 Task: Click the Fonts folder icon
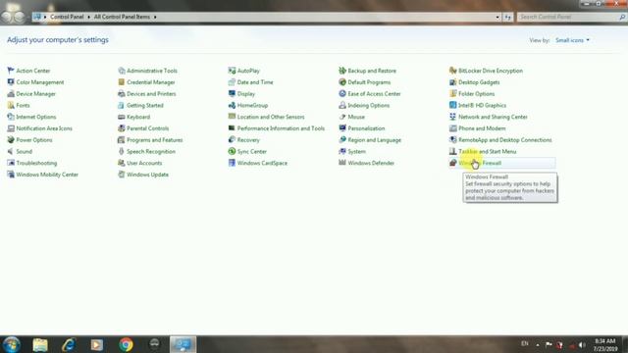pos(11,105)
